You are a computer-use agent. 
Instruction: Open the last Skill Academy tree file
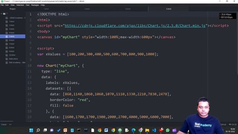(17, 63)
